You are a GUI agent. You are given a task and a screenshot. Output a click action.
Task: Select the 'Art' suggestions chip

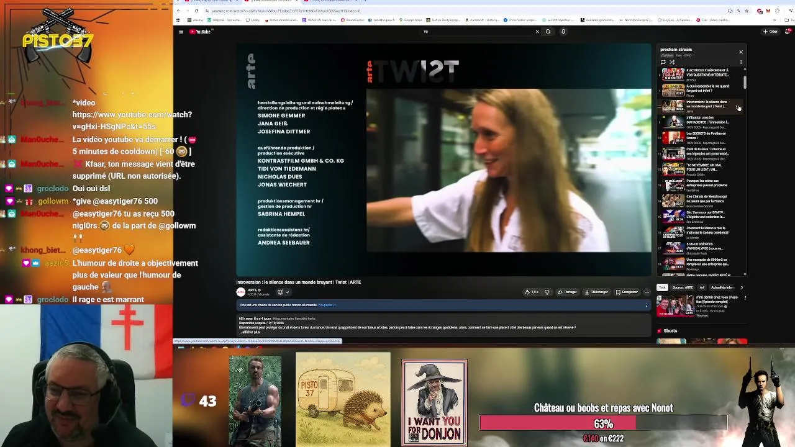[702, 287]
